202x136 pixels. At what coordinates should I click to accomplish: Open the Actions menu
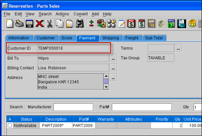pyautogui.click(x=62, y=14)
